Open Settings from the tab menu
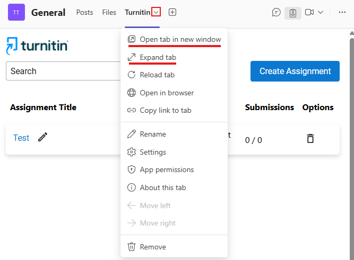Image resolution: width=354 pixels, height=260 pixels. point(174,152)
